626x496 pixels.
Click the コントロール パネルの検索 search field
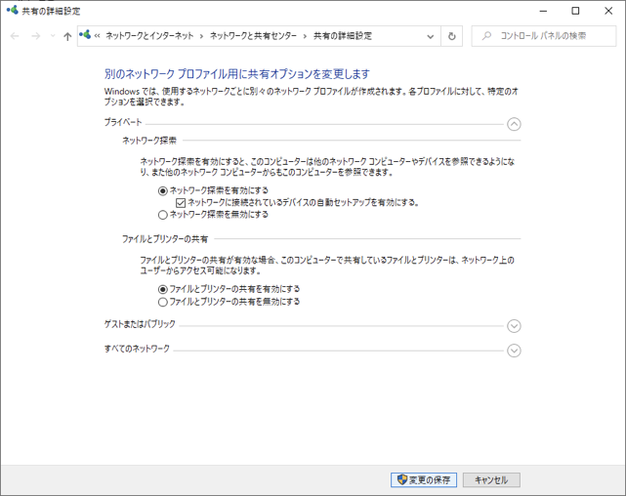coord(544,36)
